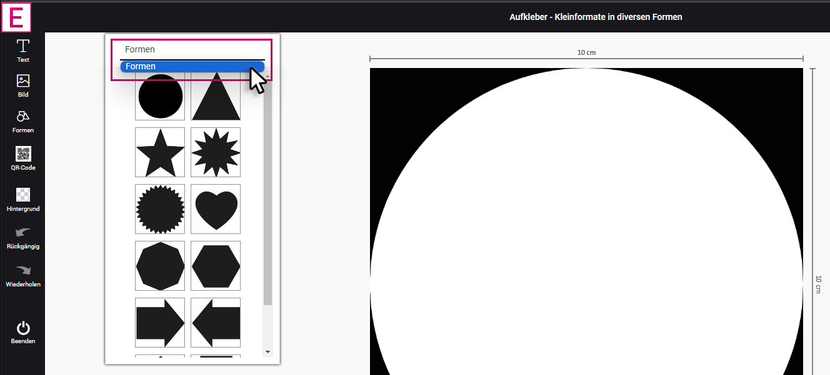Redo with the Wiederholen arrow
The height and width of the screenshot is (375, 830).
click(23, 275)
